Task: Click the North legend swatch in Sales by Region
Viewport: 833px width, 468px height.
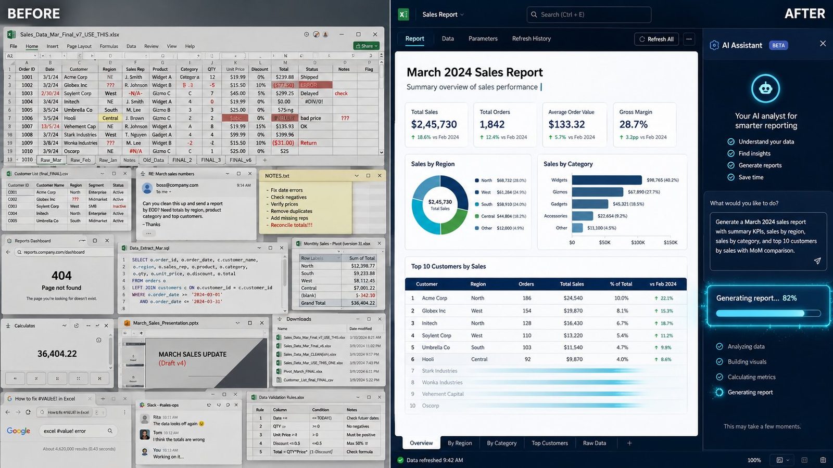Action: click(x=477, y=180)
